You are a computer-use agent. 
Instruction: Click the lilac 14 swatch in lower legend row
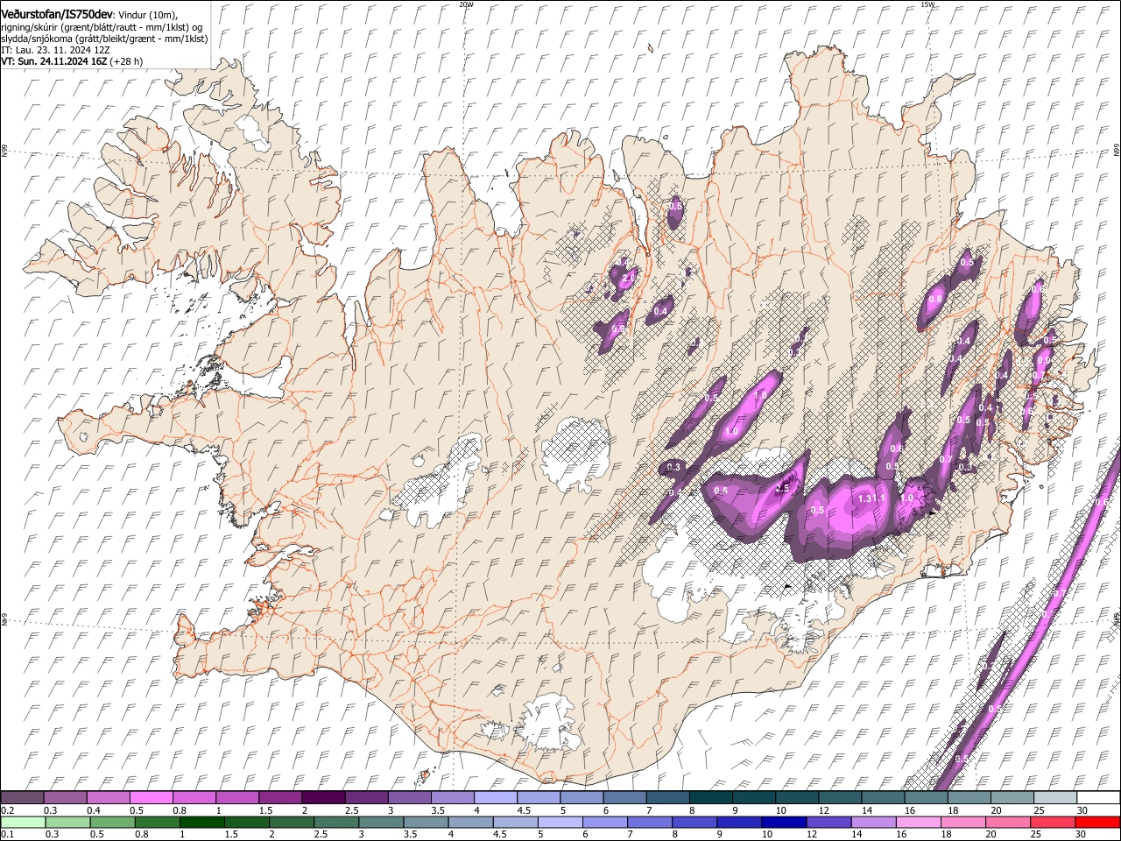tap(874, 822)
